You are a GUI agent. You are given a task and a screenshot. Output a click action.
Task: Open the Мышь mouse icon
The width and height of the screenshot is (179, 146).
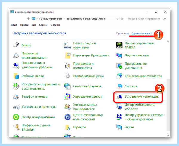coord(16,45)
